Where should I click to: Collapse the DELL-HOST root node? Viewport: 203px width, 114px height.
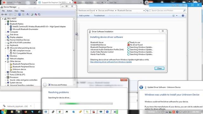(x=3, y=19)
